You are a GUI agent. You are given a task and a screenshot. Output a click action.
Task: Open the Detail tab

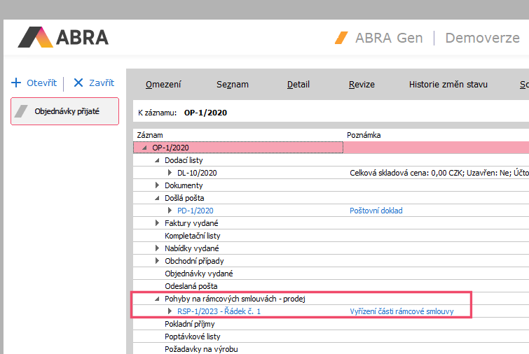pyautogui.click(x=298, y=84)
